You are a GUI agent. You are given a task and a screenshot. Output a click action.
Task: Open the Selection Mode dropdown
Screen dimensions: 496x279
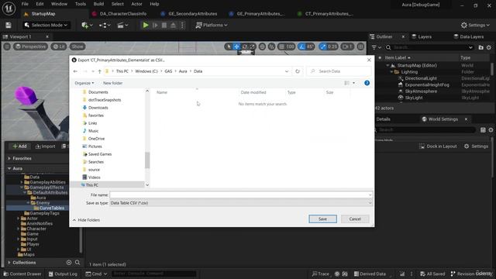[x=46, y=25]
